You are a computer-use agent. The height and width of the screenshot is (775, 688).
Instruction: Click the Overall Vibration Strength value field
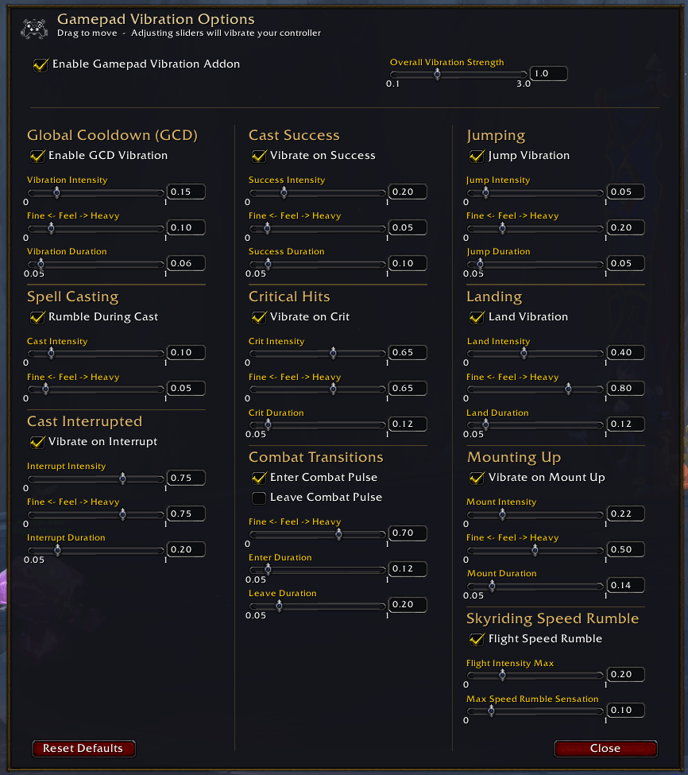click(x=548, y=74)
